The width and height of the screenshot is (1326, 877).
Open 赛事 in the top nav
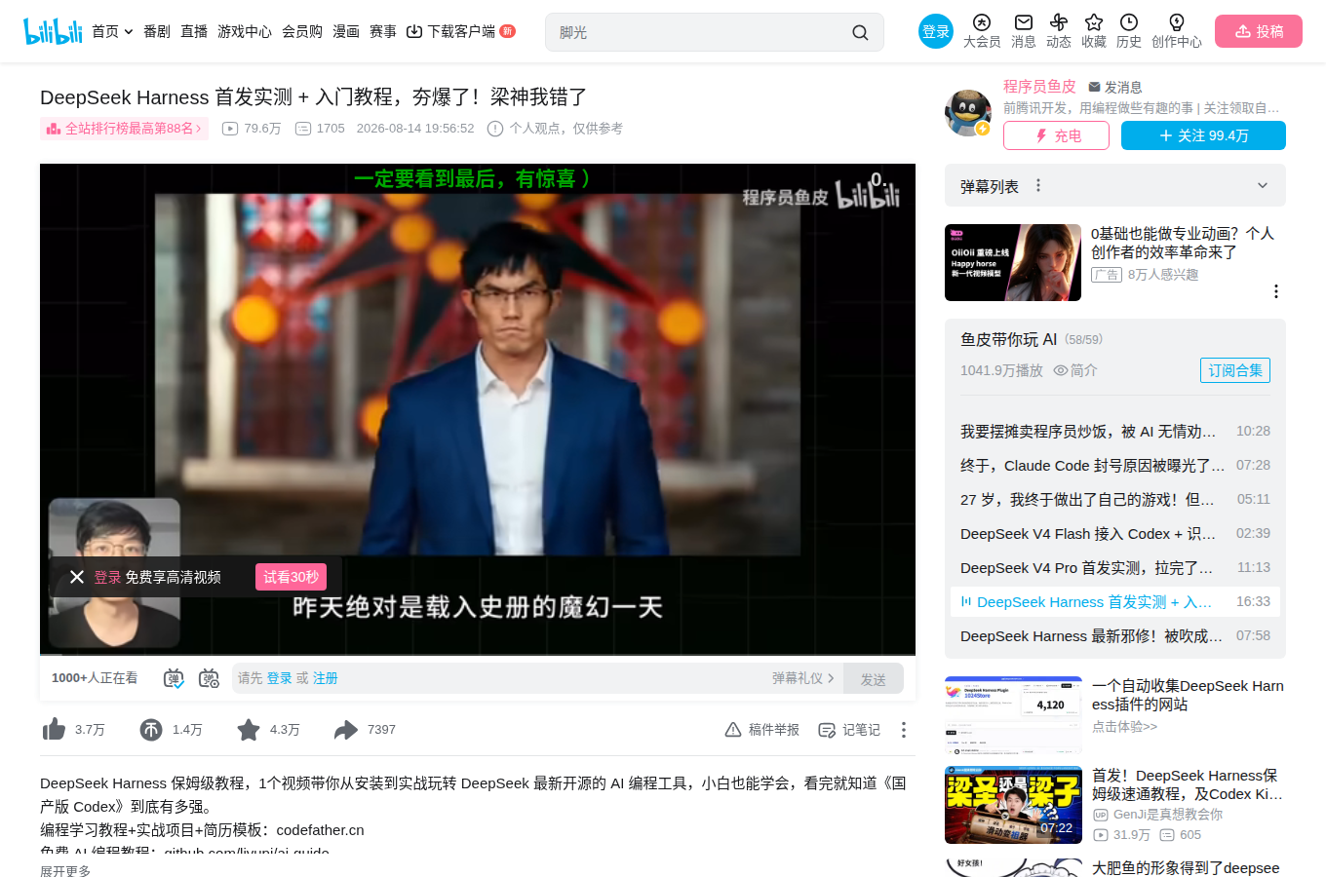tap(383, 31)
